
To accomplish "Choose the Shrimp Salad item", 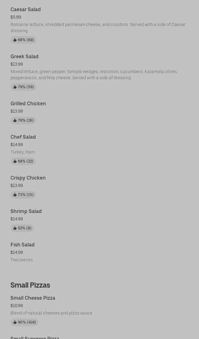I will (x=26, y=211).
